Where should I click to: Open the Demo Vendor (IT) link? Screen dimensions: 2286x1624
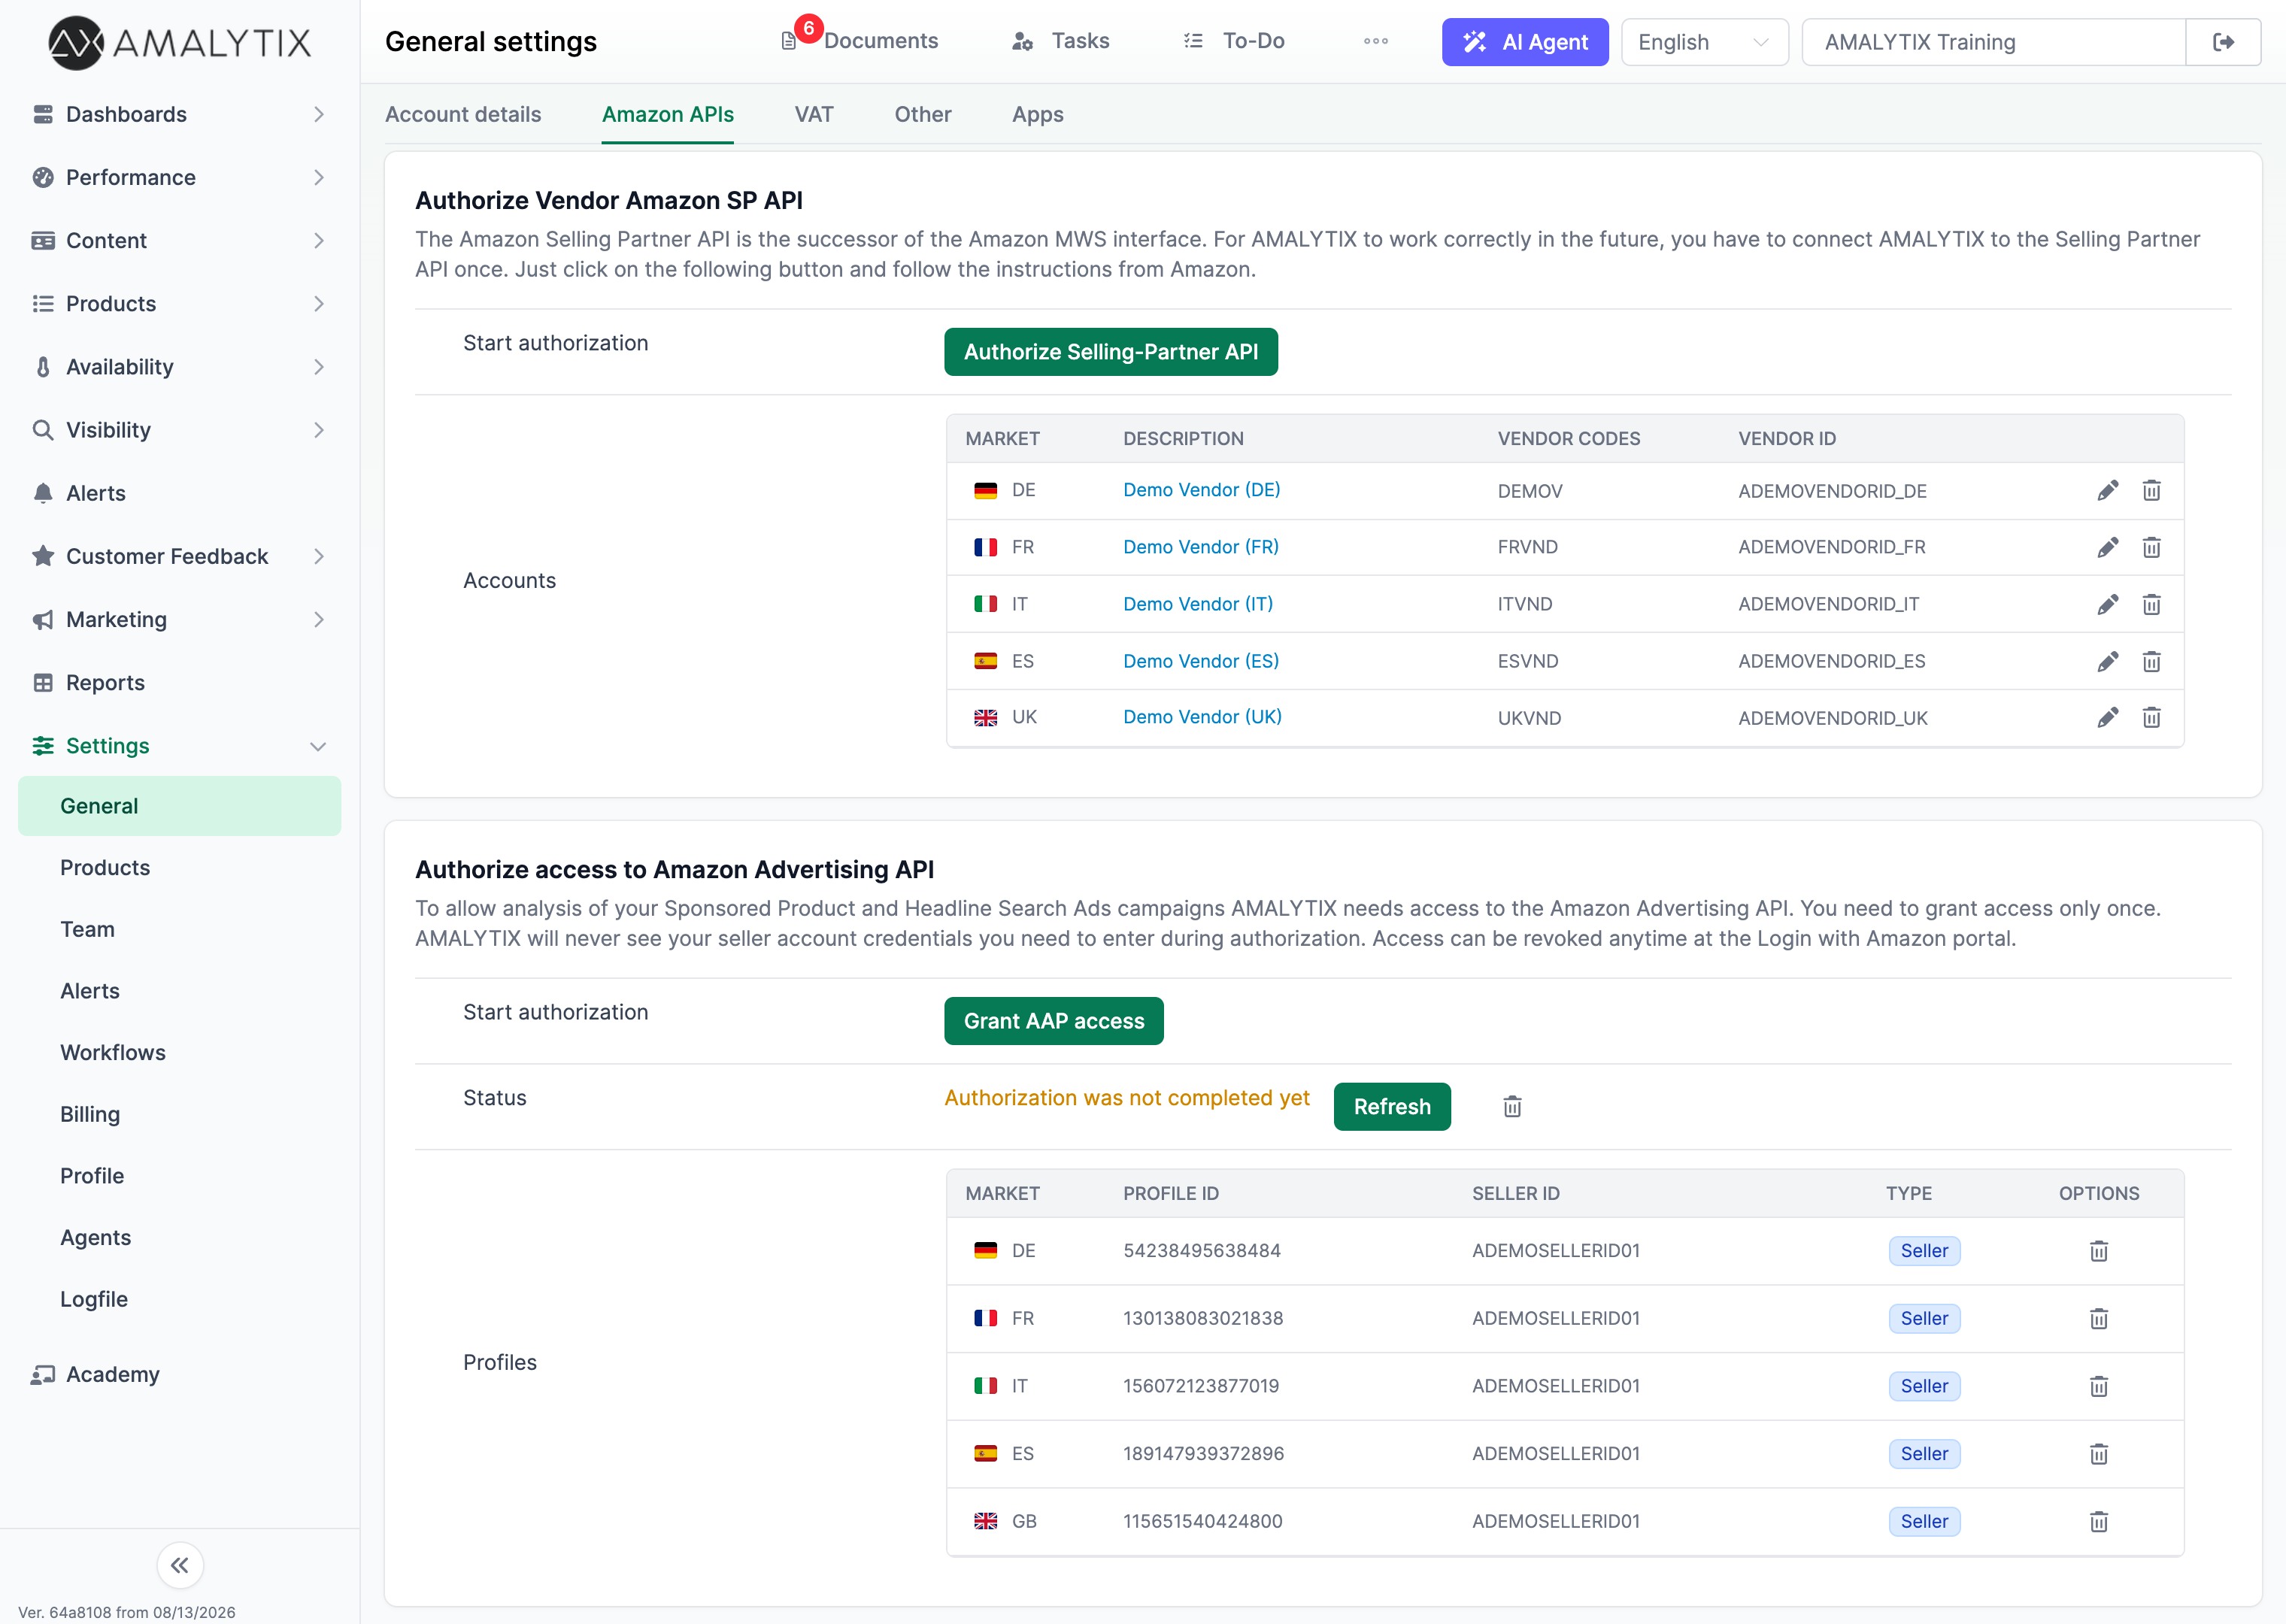[1198, 604]
